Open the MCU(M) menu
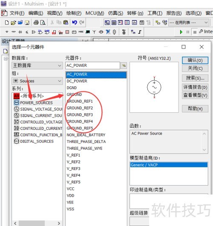 [x=95, y=13]
